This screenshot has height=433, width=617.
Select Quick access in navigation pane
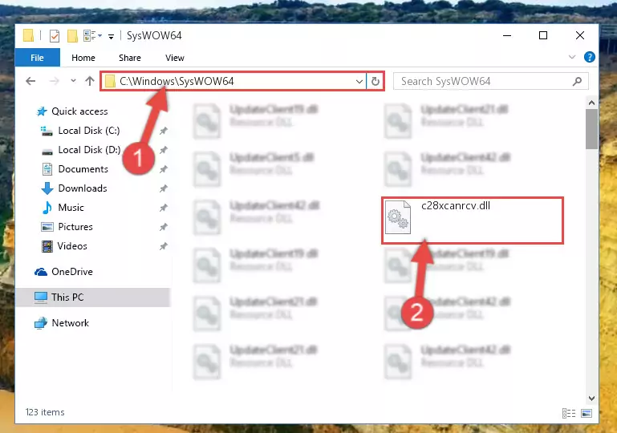pyautogui.click(x=79, y=111)
